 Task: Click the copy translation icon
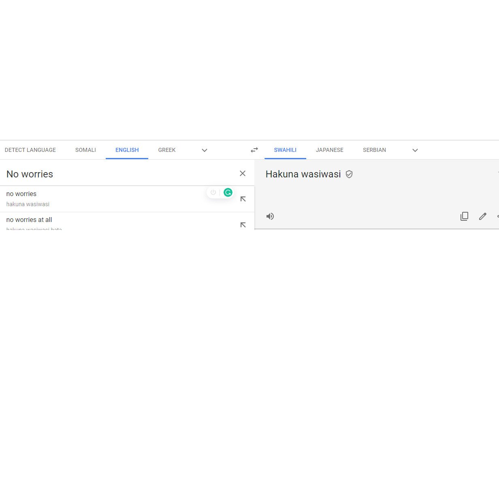point(464,216)
